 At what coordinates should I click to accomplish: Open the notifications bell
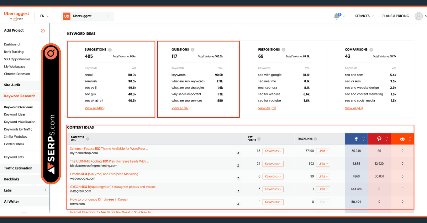point(337,16)
